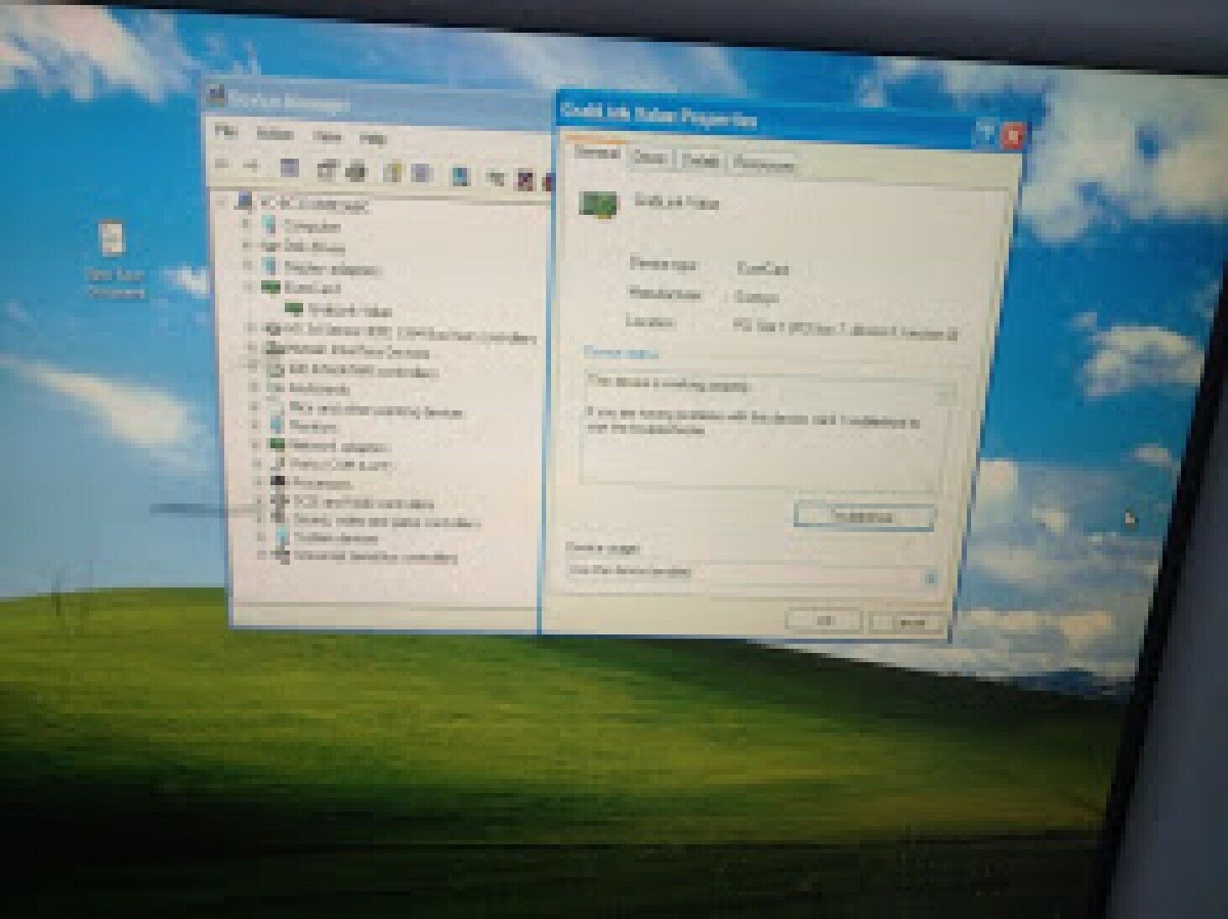Click the Print icon in Device Manager toolbar

(357, 171)
